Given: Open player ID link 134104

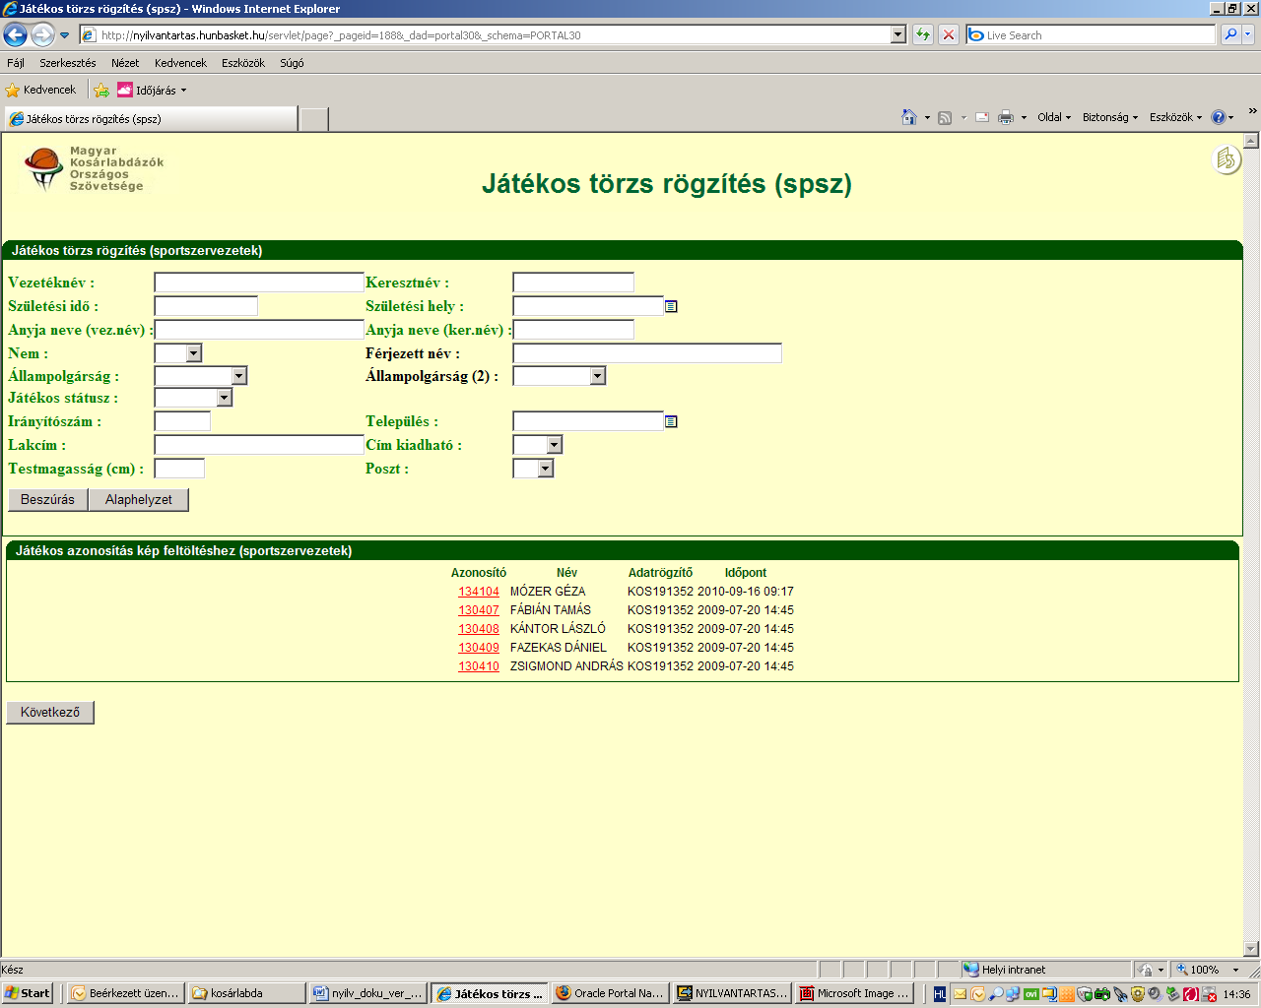Looking at the screenshot, I should coord(479,592).
